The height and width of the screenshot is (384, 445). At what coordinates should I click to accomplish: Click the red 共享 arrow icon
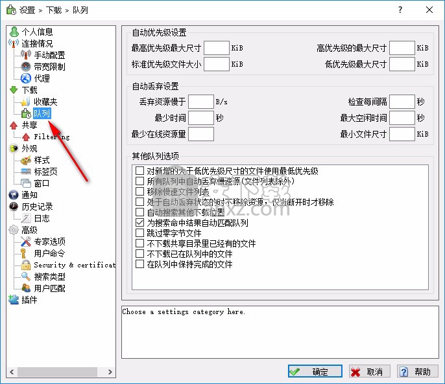pyautogui.click(x=14, y=125)
